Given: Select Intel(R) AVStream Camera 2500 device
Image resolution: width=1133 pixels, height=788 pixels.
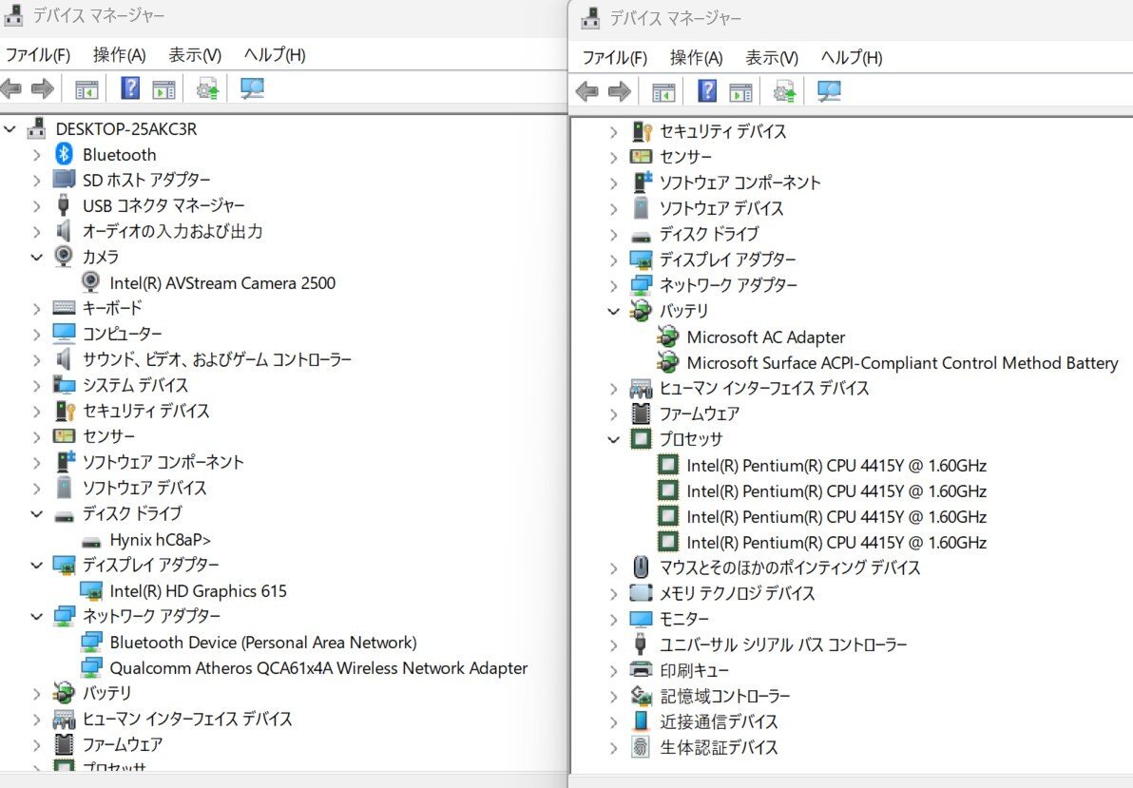Looking at the screenshot, I should pyautogui.click(x=221, y=282).
